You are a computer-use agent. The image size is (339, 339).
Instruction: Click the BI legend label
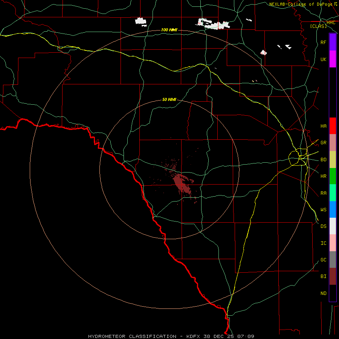[x=323, y=276]
